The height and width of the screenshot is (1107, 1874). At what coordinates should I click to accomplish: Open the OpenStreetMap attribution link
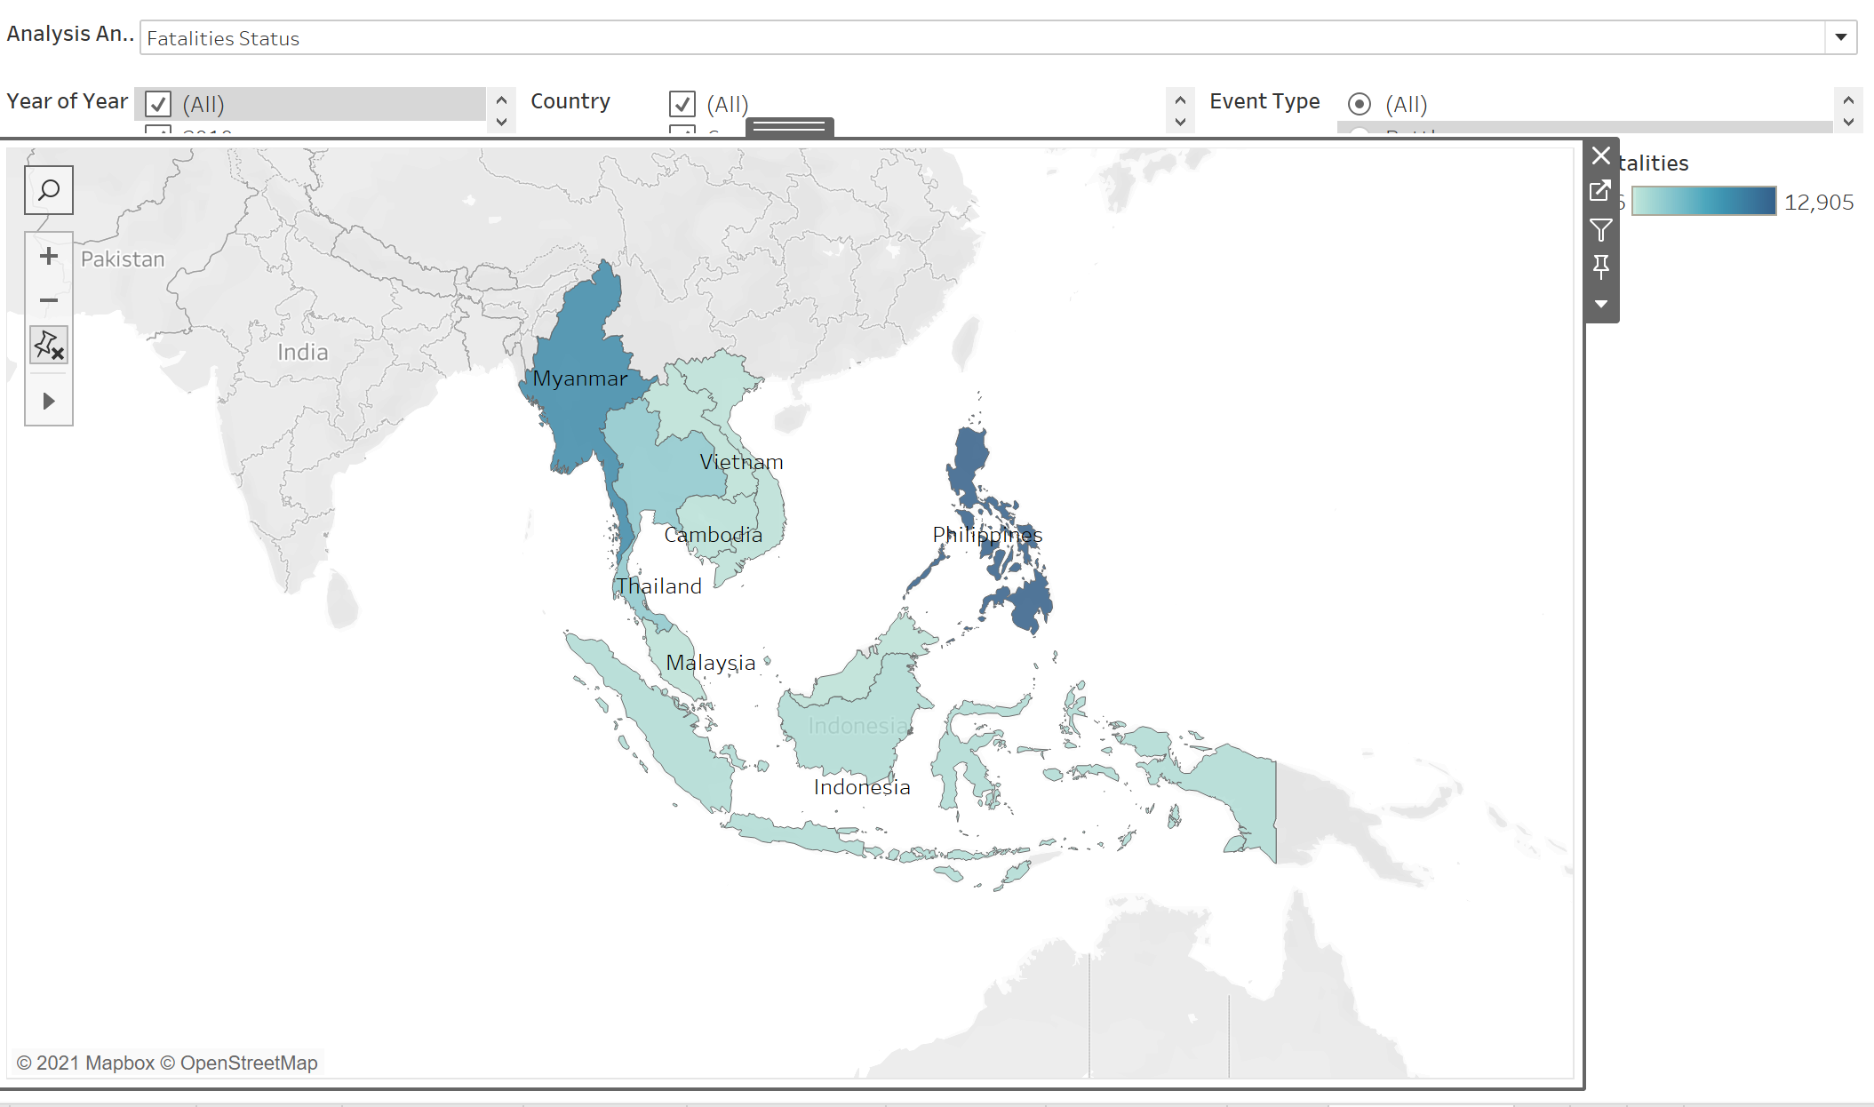click(x=248, y=1063)
